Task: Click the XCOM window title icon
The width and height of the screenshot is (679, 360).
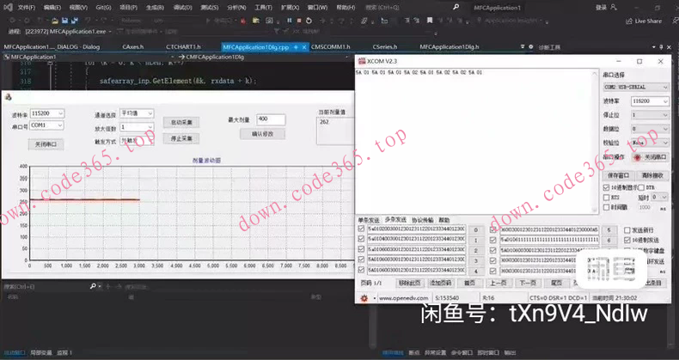Action: click(361, 61)
